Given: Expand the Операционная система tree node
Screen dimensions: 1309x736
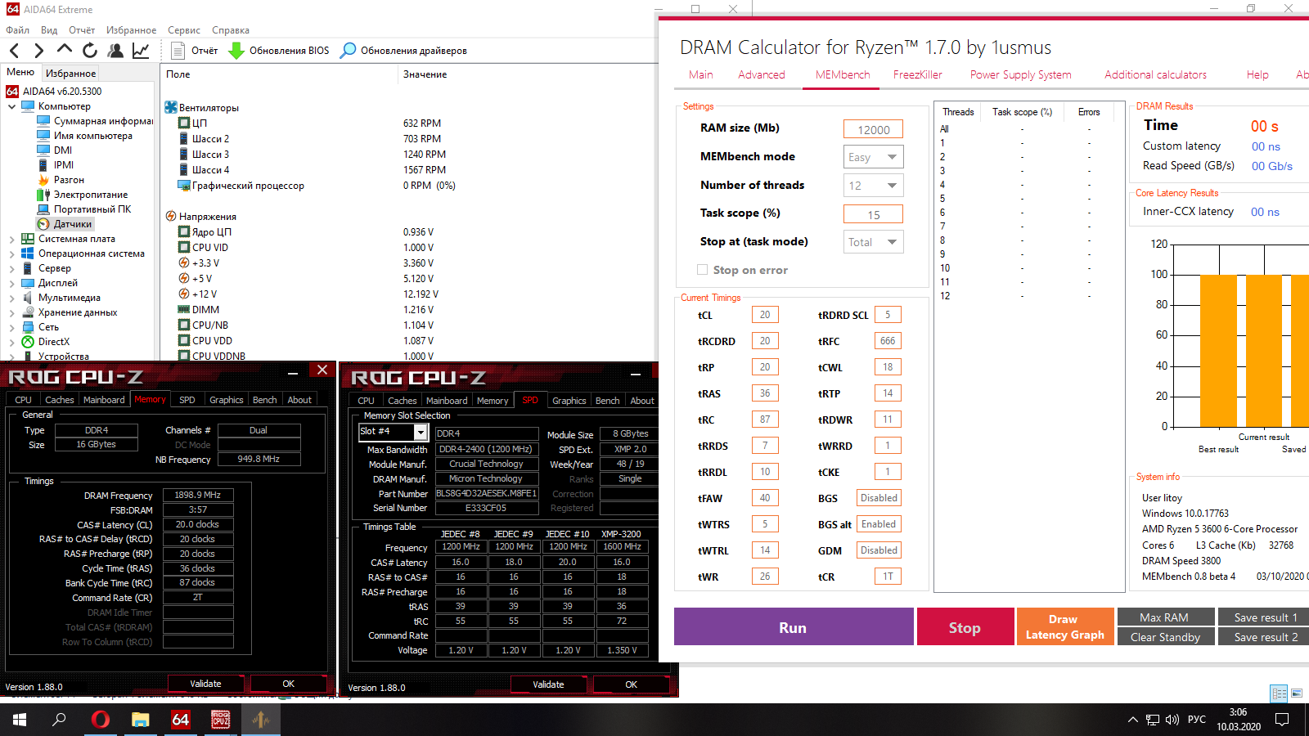Looking at the screenshot, I should point(12,254).
